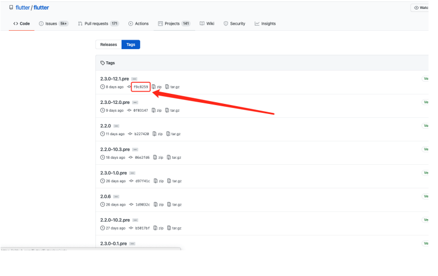Open tag 2.3.0-1.0.pre
Screen dimensions: 438x276
[113, 173]
